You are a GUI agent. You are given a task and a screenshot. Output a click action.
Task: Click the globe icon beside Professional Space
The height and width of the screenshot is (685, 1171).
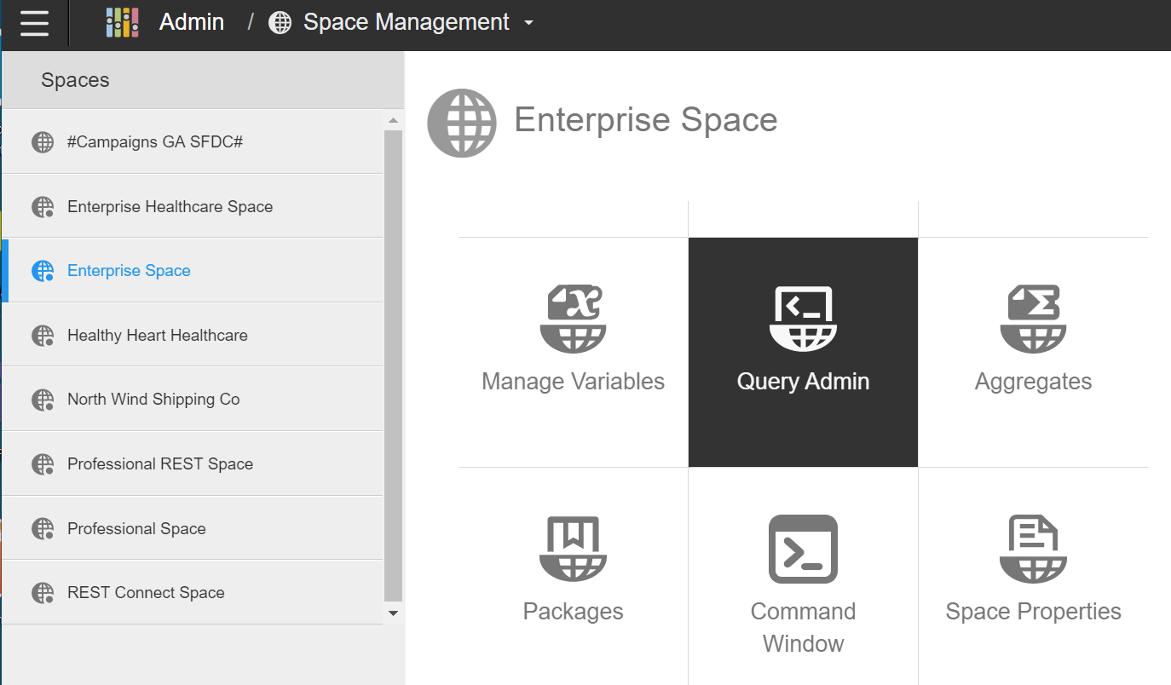click(x=43, y=529)
